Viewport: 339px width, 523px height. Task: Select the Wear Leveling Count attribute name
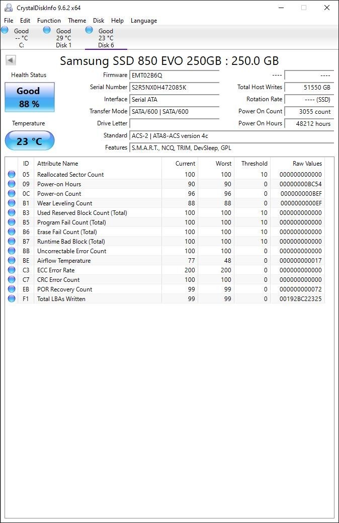(65, 203)
